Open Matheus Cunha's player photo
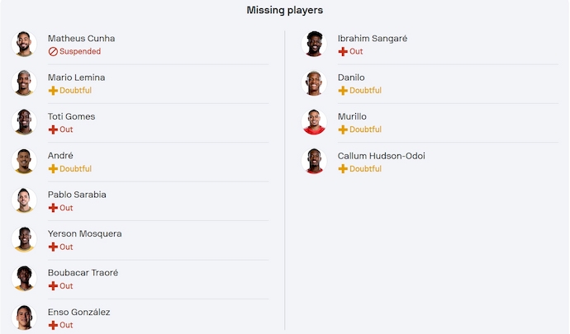 click(x=24, y=44)
